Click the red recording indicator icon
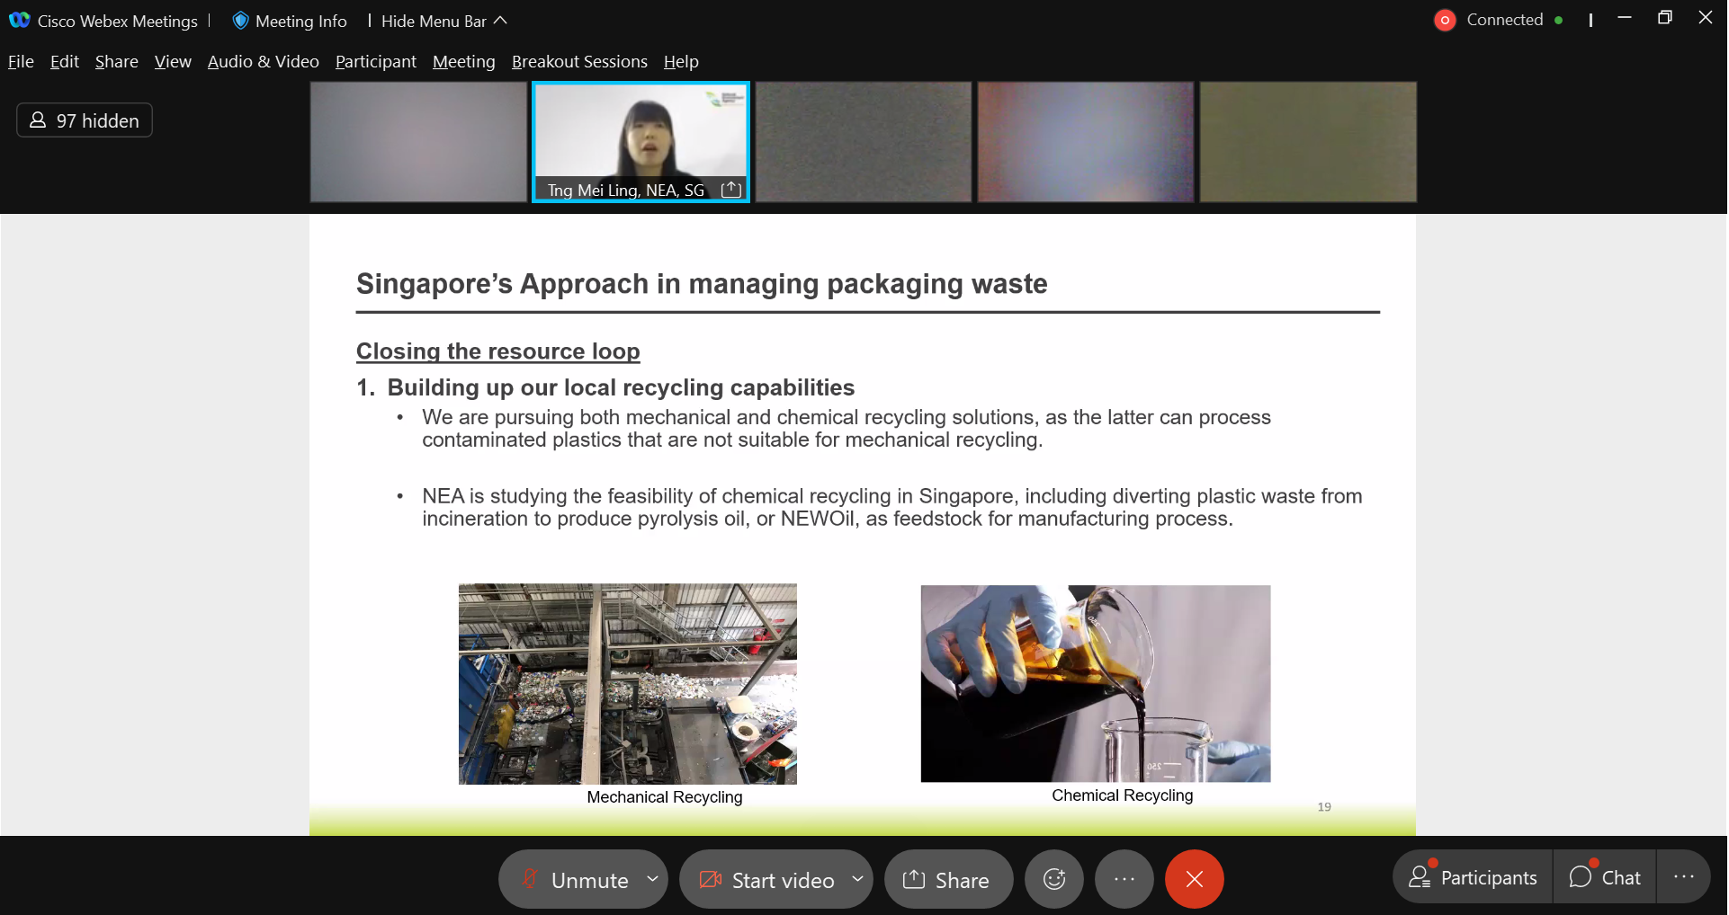 (1445, 20)
